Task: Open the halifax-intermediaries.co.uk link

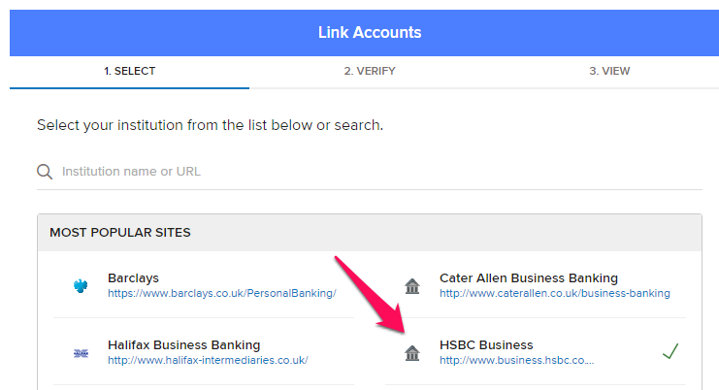Action: pyautogui.click(x=208, y=360)
